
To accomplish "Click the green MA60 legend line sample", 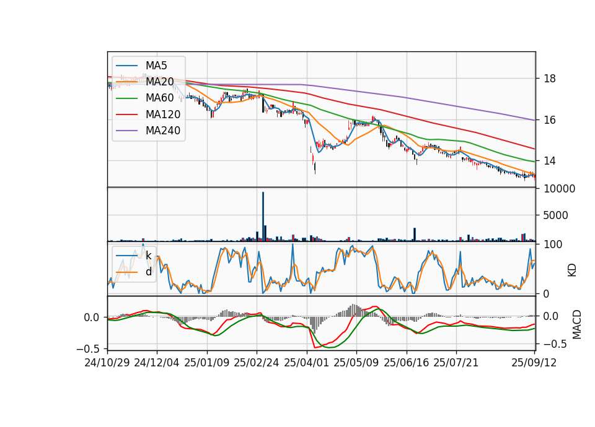I will click(126, 98).
